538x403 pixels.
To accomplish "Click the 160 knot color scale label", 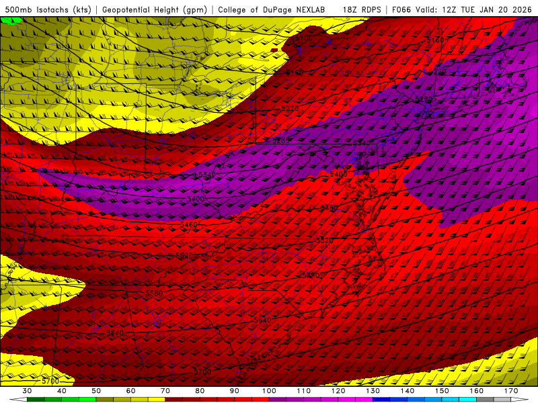I will click(x=477, y=391).
